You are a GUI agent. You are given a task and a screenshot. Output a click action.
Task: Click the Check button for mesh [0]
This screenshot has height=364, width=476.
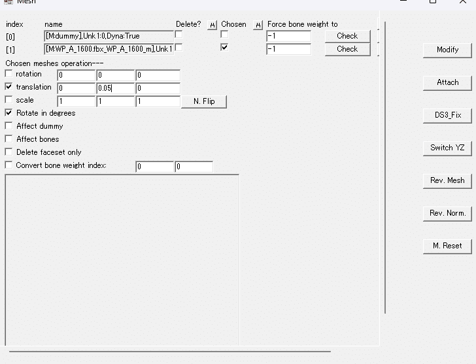click(348, 36)
